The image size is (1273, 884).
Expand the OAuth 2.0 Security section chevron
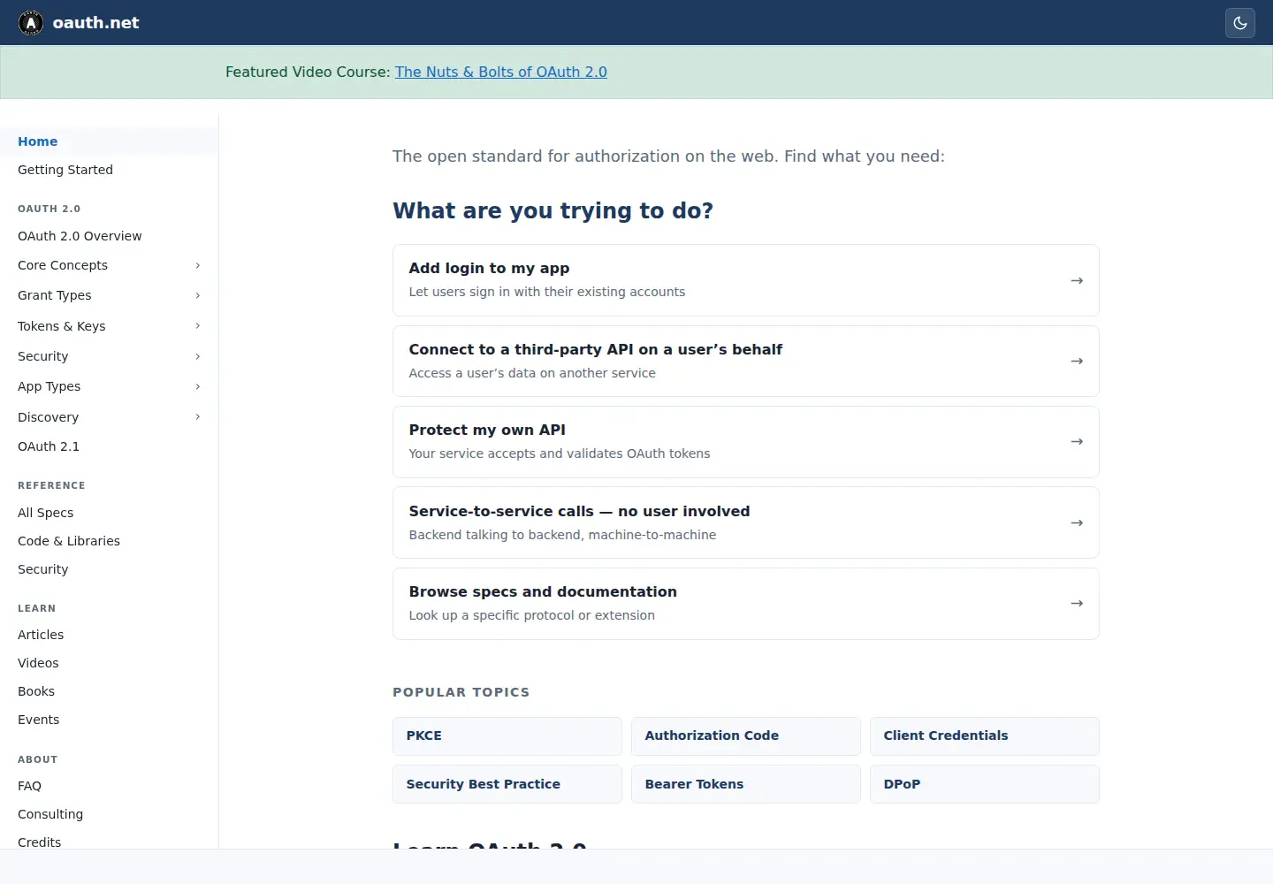pos(197,356)
